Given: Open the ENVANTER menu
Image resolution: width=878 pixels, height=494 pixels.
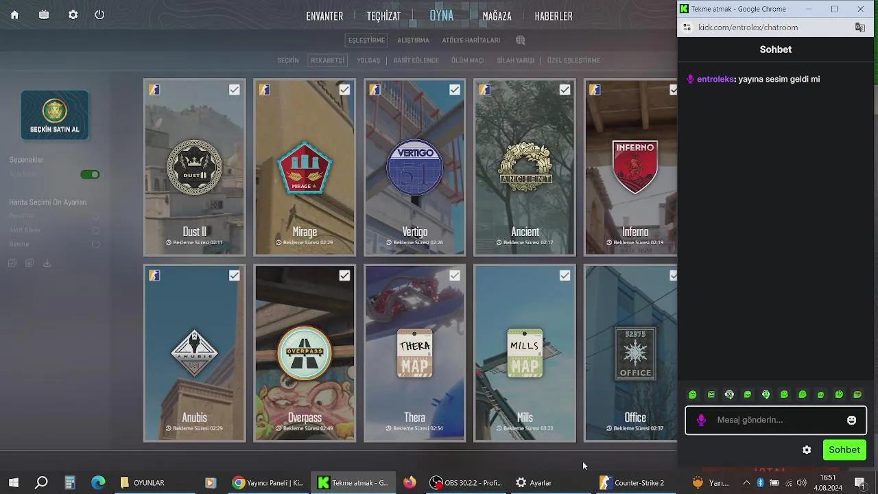Looking at the screenshot, I should 324,16.
